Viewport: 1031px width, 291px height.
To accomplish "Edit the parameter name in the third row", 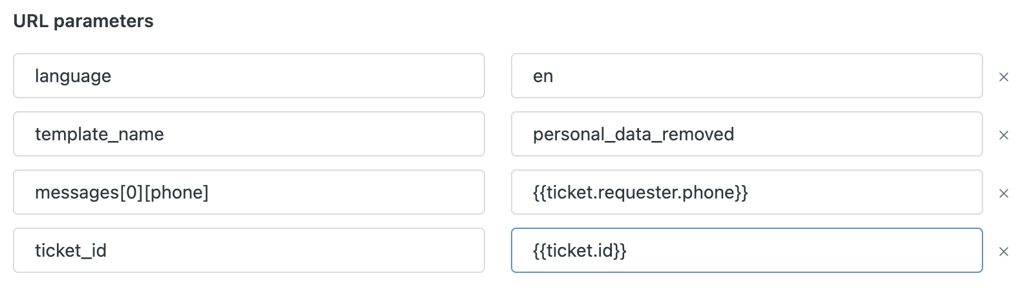I will 249,192.
